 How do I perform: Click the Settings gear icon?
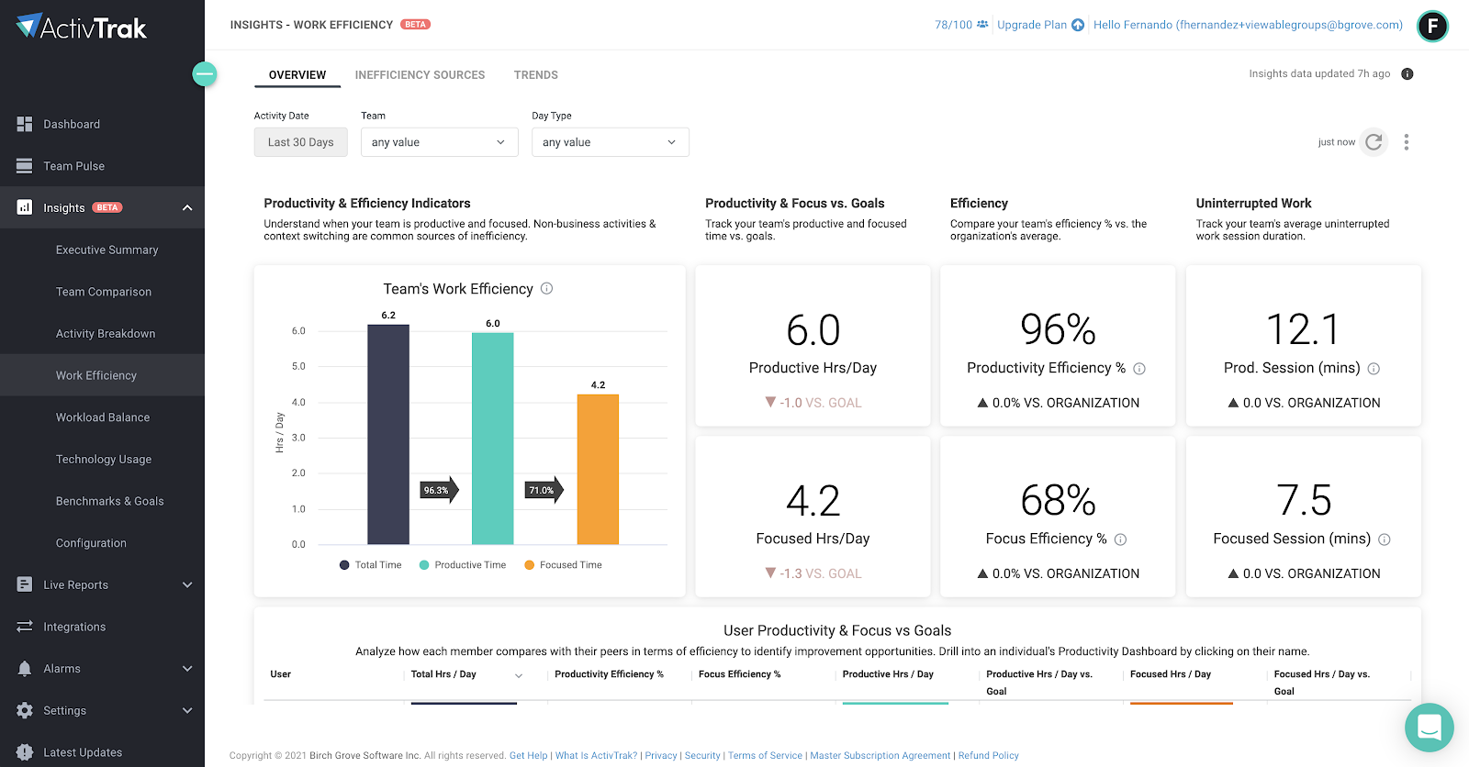pos(25,710)
